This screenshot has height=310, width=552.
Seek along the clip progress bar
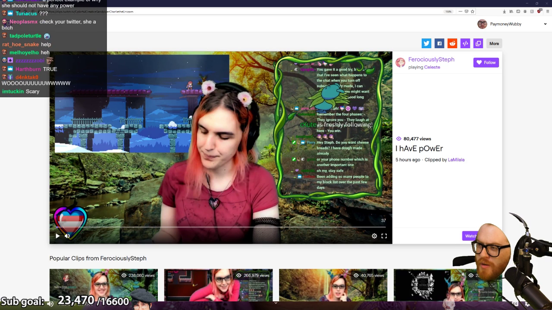pos(221,227)
